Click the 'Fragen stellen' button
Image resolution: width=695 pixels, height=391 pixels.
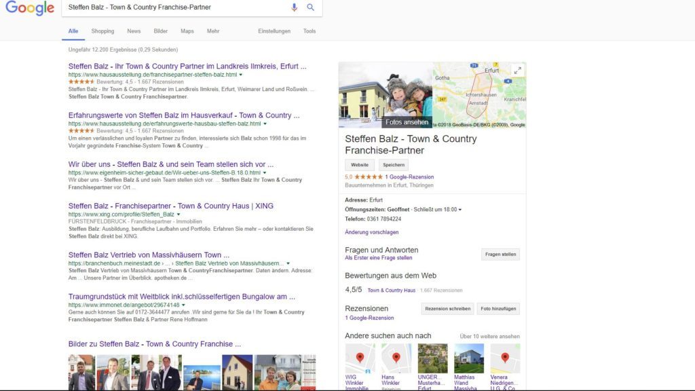500,255
